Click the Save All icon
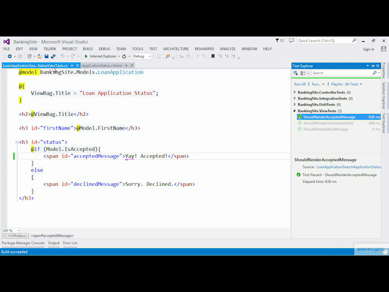 point(53,56)
